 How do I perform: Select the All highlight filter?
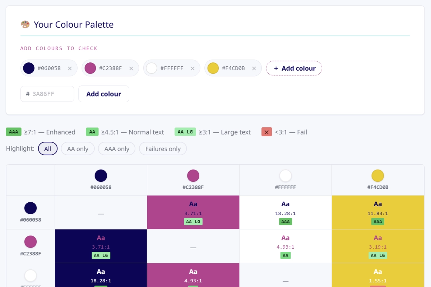48,149
